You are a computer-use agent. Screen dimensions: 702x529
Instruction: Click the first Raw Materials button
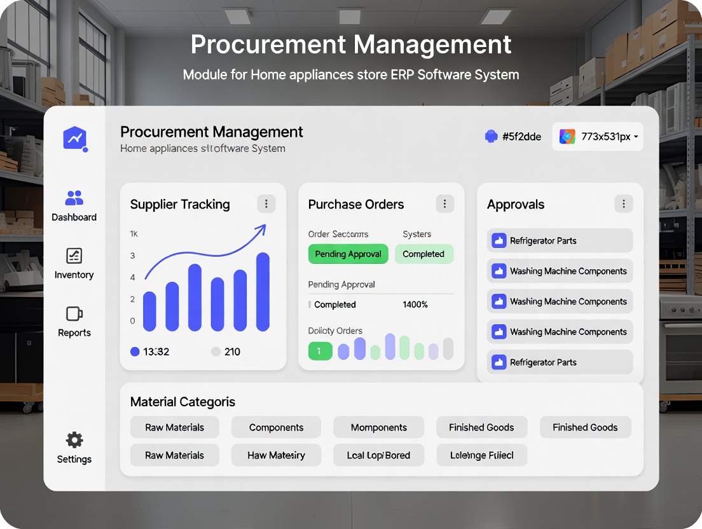point(175,427)
